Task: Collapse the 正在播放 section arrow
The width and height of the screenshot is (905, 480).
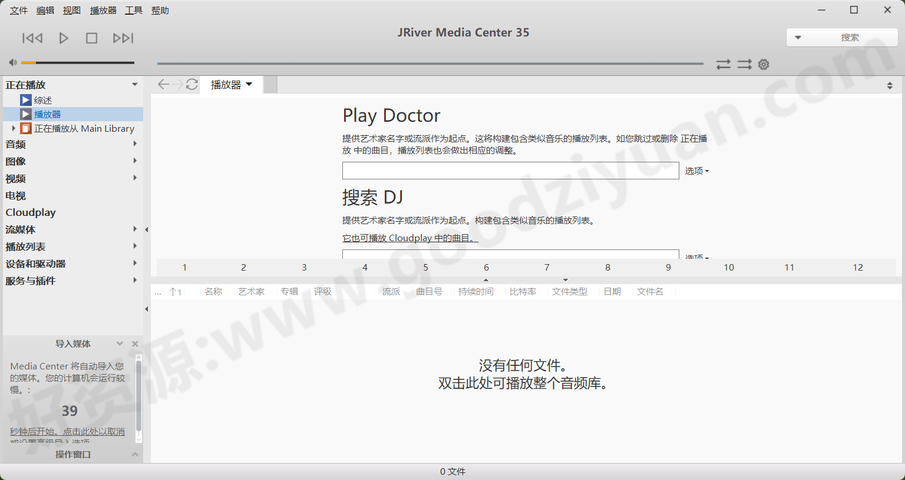Action: pos(134,84)
